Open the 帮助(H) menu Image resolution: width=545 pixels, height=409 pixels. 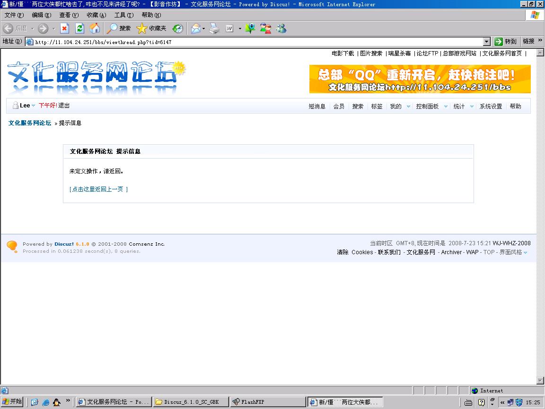point(151,15)
